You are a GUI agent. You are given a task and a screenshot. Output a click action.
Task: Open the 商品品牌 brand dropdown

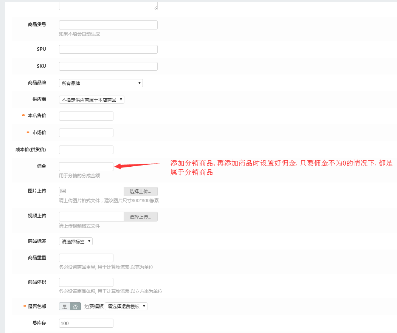point(101,83)
